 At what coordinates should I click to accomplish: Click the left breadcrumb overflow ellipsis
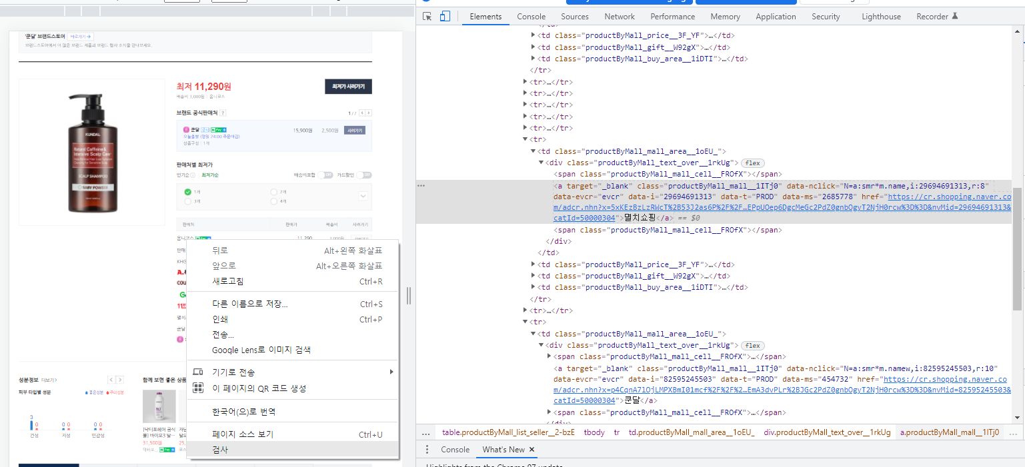[x=427, y=432]
